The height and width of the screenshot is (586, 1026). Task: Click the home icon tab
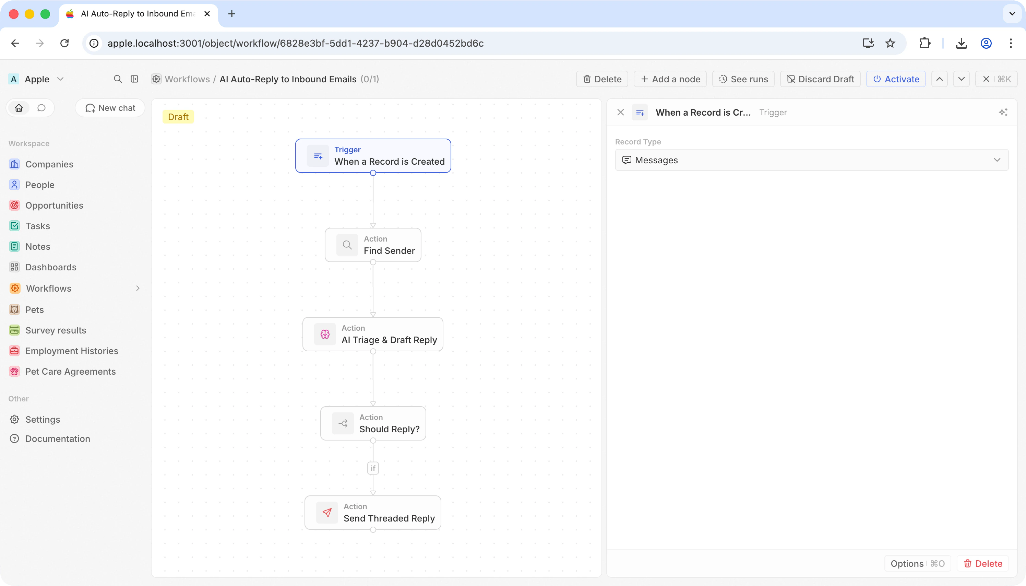[x=19, y=108]
